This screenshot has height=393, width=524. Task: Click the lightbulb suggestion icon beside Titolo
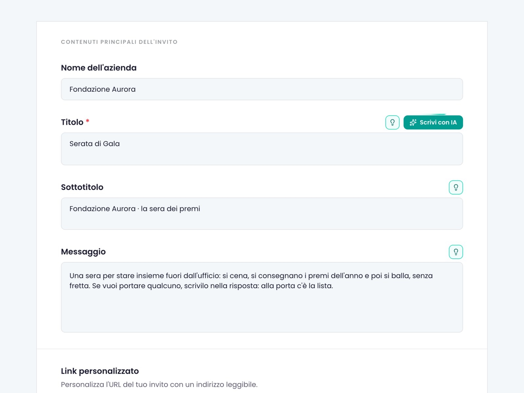click(x=392, y=122)
